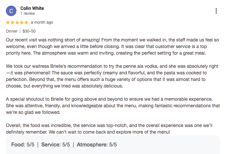Click the paragraph starting "Our recent visit"
This screenshot has width=233, height=154.
pyautogui.click(x=112, y=46)
